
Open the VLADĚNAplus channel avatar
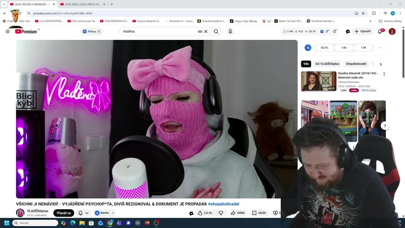pyautogui.click(x=20, y=213)
